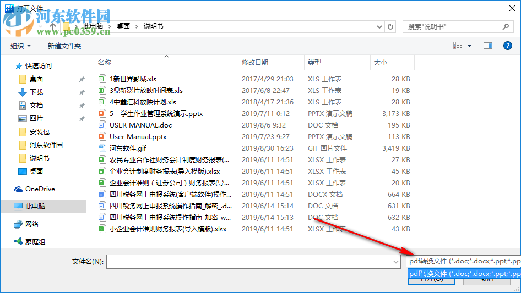Select the pinned 桌面 folder under 快速访问
The image size is (521, 293).
coord(36,79)
